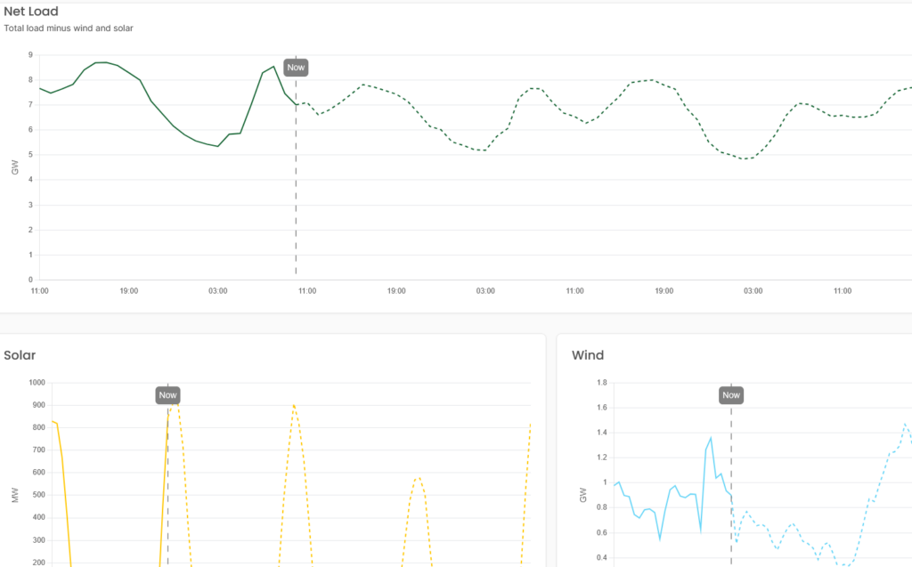Click the Solar forecast peak near 580 MW
Screen dimensions: 912x567
click(418, 478)
